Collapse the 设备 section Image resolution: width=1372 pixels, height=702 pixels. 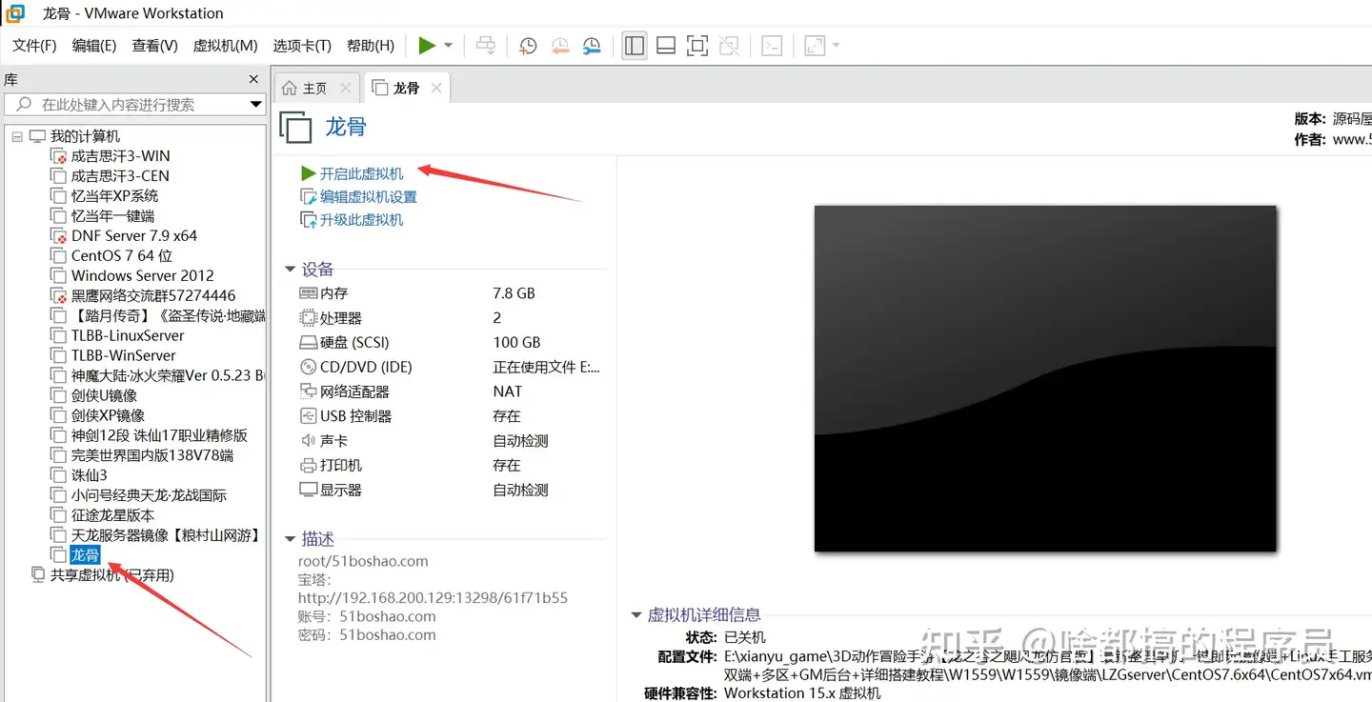(291, 270)
